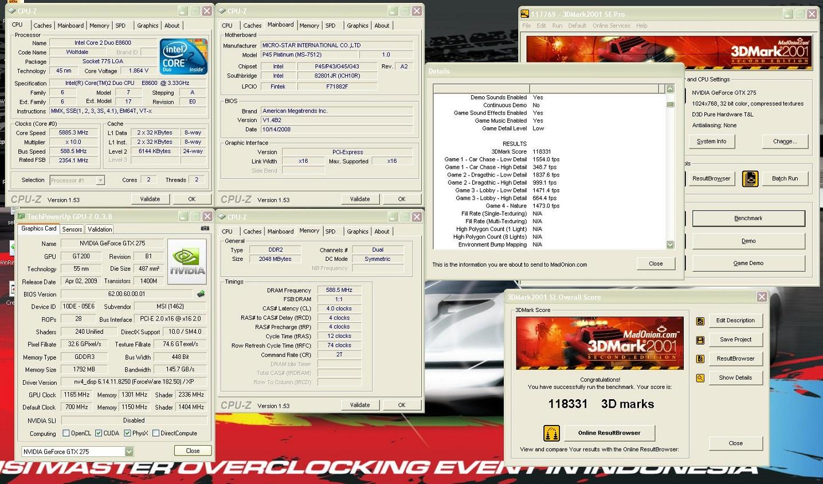Click the Graphics Card tab in GPU-Z
The width and height of the screenshot is (823, 484).
click(x=38, y=229)
